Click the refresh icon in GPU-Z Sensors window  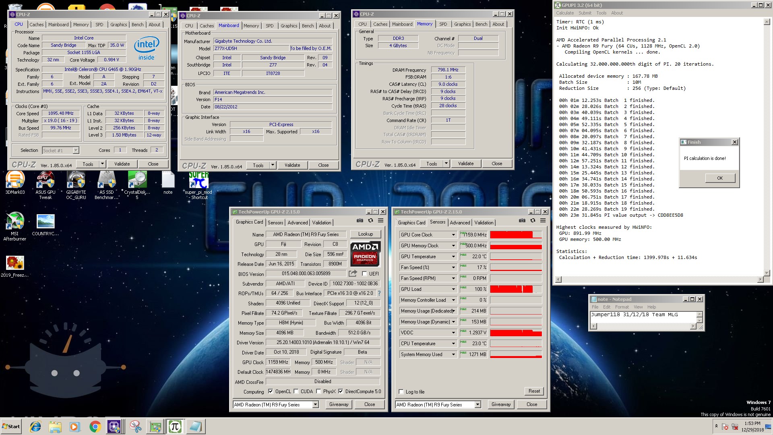(x=533, y=221)
